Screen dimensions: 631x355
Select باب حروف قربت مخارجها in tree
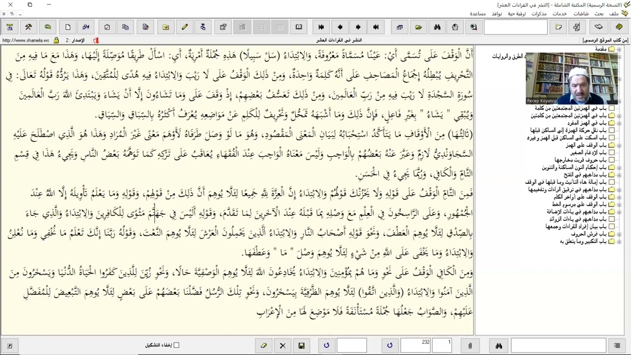click(x=580, y=160)
